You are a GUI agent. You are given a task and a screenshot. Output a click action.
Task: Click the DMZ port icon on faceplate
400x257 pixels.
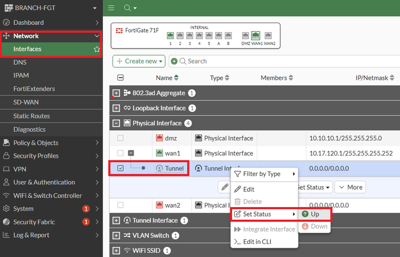(245, 35)
